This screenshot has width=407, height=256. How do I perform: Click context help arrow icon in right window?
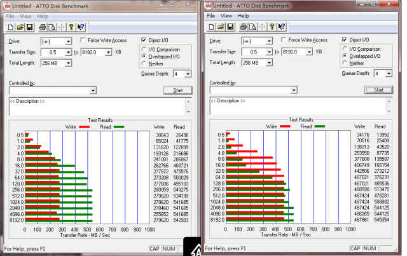pyautogui.click(x=281, y=27)
